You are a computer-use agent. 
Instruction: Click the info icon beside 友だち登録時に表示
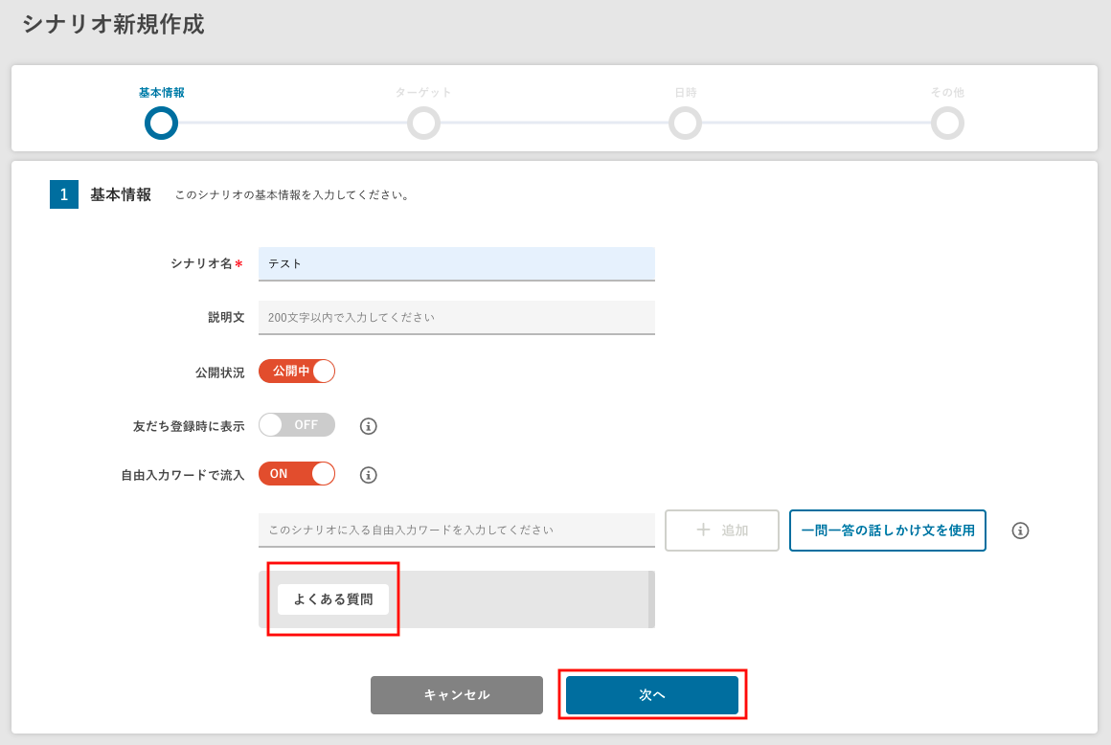(x=369, y=426)
